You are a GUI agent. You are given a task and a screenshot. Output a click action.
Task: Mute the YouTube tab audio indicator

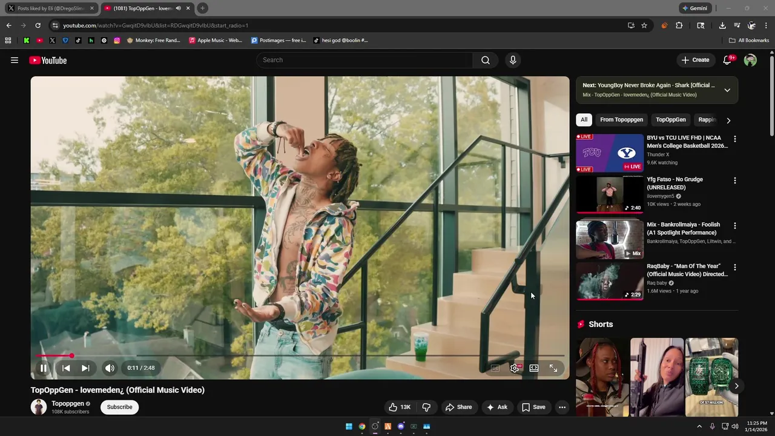(x=179, y=8)
